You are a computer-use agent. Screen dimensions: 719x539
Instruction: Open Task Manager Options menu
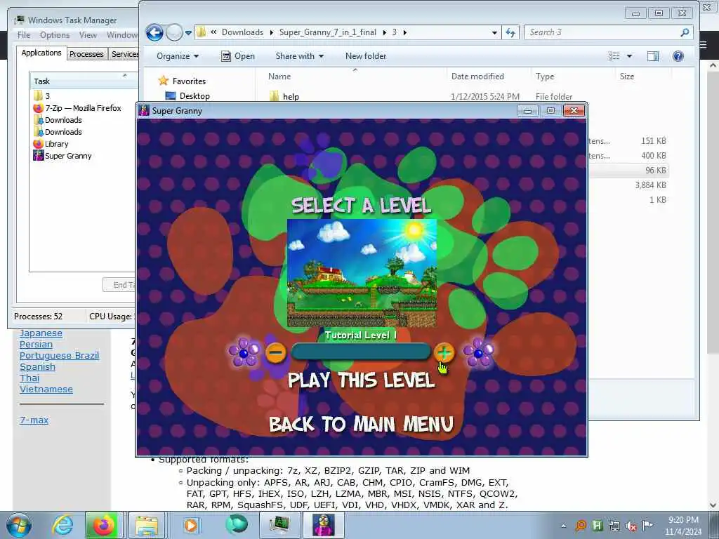[55, 35]
